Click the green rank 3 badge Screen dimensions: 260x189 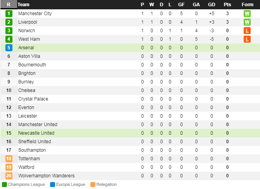[x=9, y=31]
